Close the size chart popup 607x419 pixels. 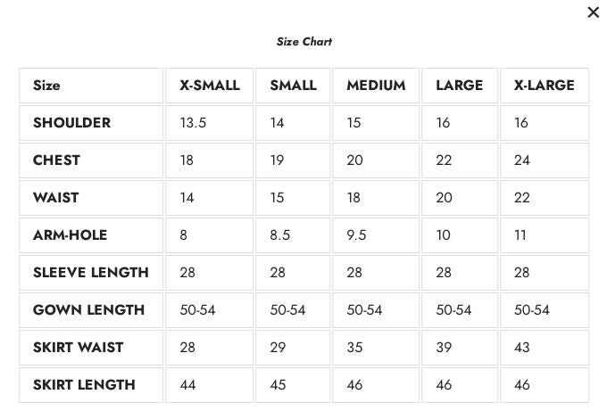pyautogui.click(x=593, y=12)
